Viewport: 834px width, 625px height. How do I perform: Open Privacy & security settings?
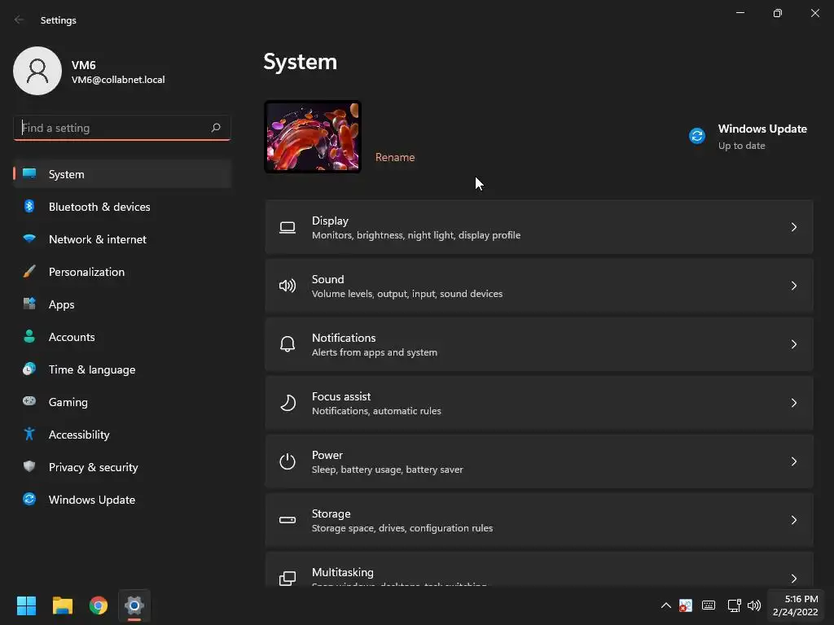[122, 467]
